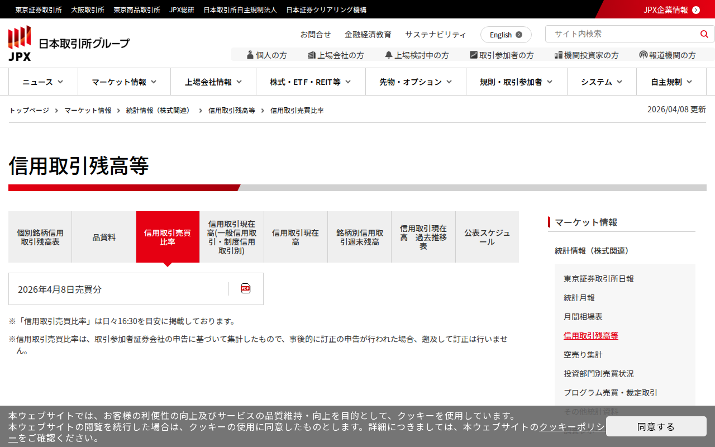Open the 株式・ETF・REIT等 dropdown menu
The width and height of the screenshot is (715, 447).
pyautogui.click(x=311, y=82)
